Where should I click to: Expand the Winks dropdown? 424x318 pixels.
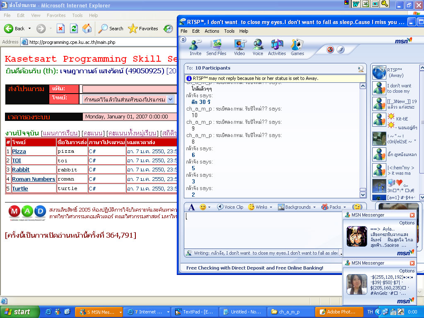tap(271, 207)
